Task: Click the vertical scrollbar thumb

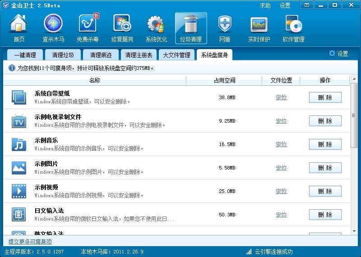Action: pos(354,115)
